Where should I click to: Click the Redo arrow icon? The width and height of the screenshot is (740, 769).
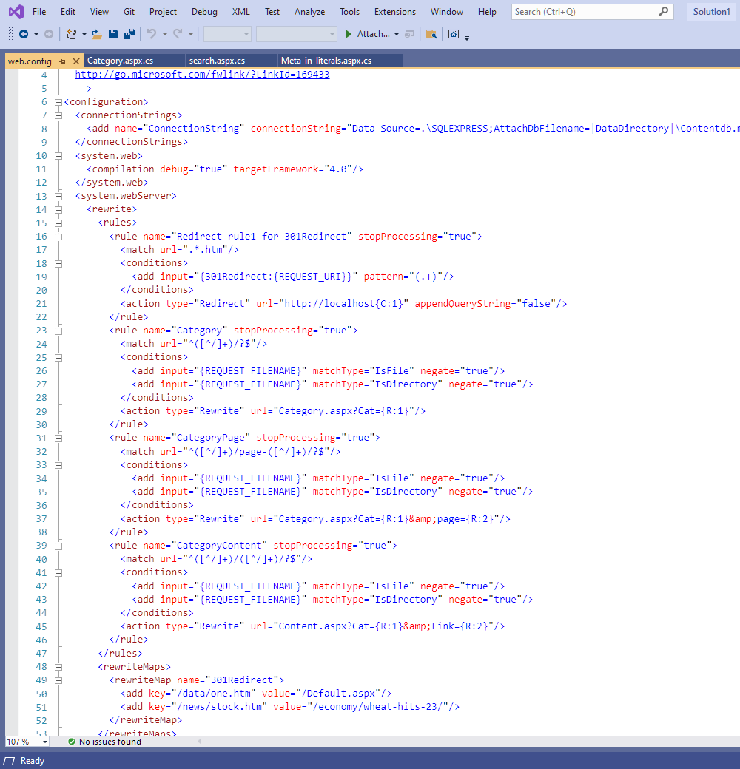click(x=178, y=34)
